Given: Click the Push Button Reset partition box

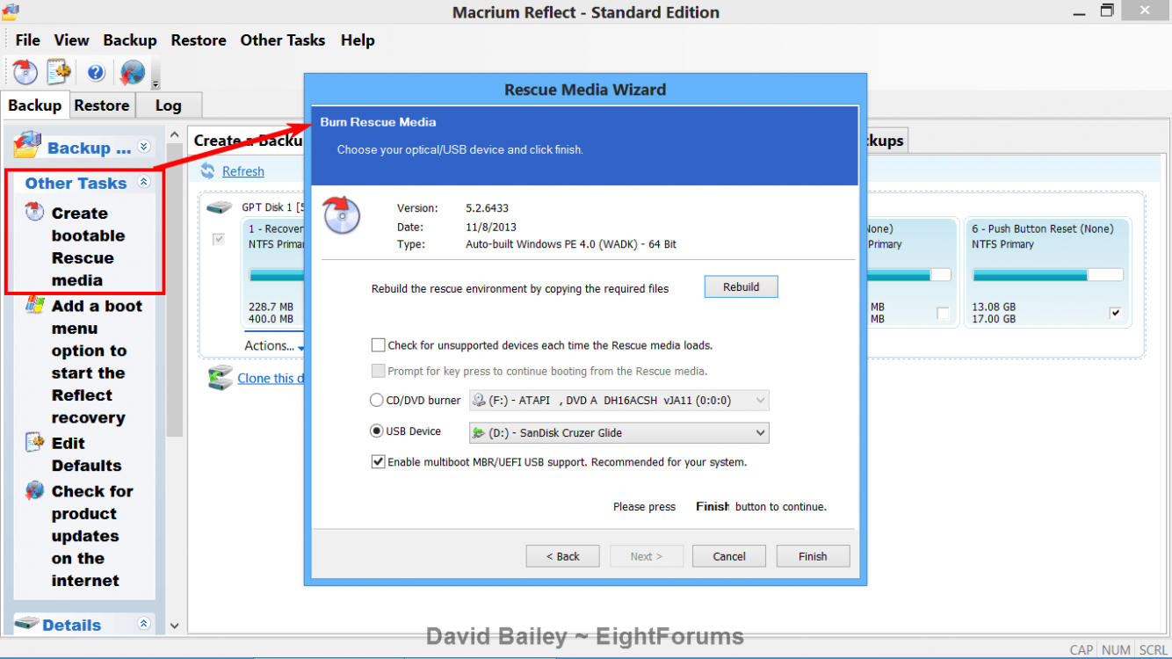Looking at the screenshot, I should [1047, 272].
